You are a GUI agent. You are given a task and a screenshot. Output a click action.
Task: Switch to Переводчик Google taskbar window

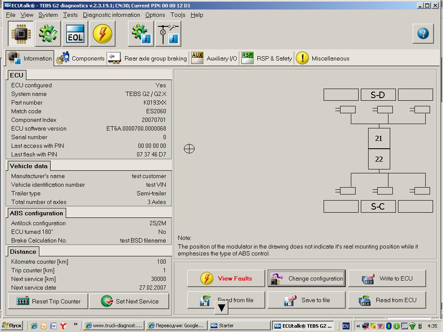[x=177, y=326]
